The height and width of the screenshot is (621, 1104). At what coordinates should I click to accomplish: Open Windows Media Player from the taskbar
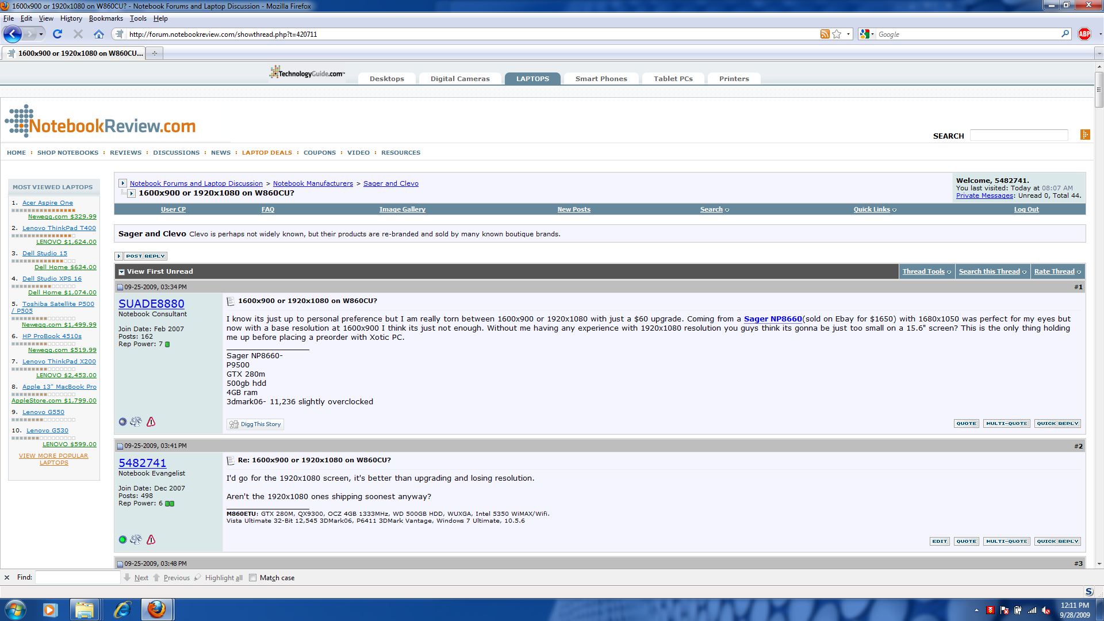pyautogui.click(x=50, y=609)
